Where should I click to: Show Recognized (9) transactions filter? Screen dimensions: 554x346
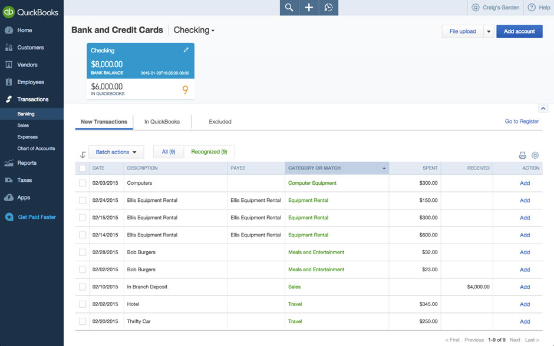(x=209, y=152)
